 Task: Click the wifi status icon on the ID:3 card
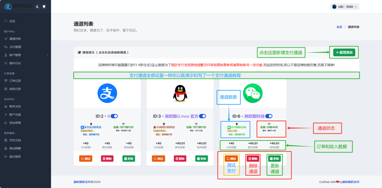(196, 124)
